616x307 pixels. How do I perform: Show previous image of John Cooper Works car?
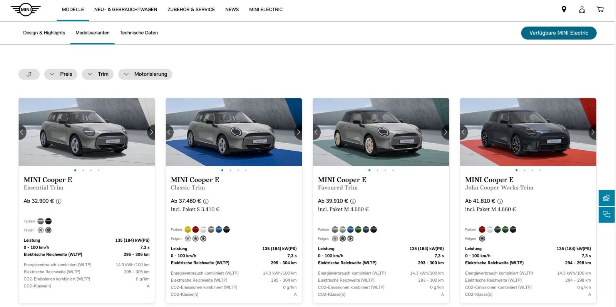click(x=464, y=132)
